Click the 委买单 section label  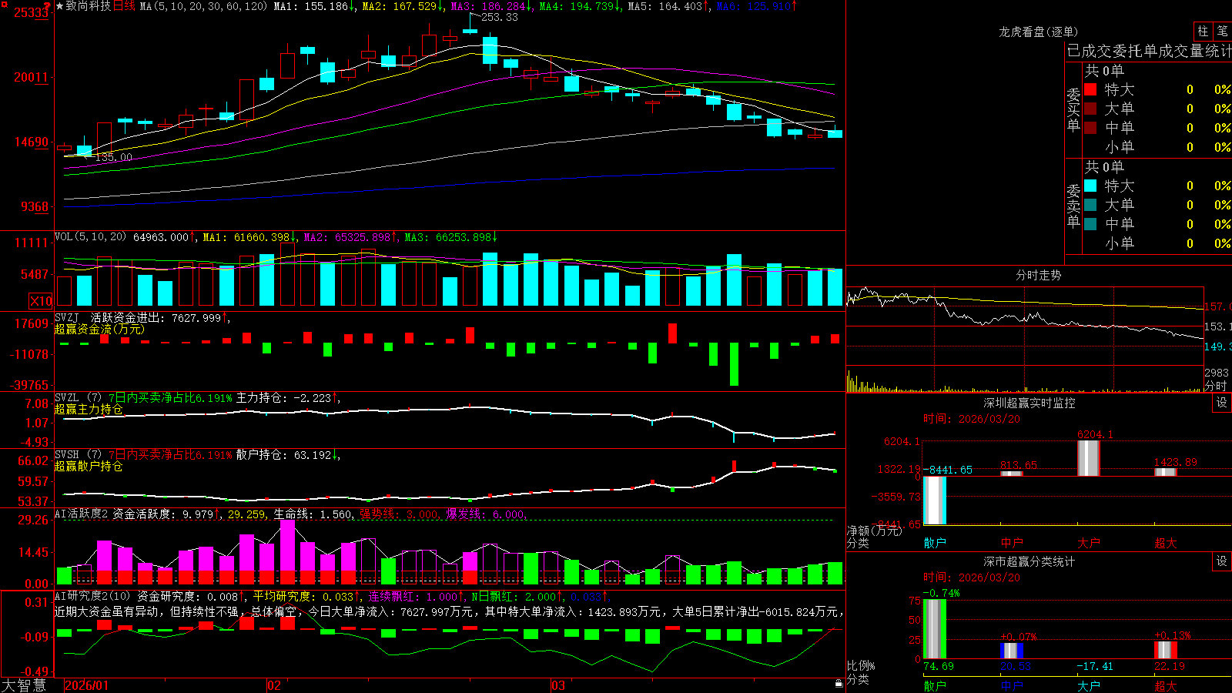[x=1073, y=109]
